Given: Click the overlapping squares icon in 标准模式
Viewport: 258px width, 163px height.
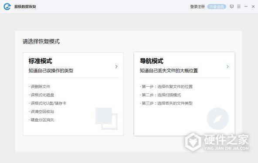Looking at the screenshot, I should 107,119.
